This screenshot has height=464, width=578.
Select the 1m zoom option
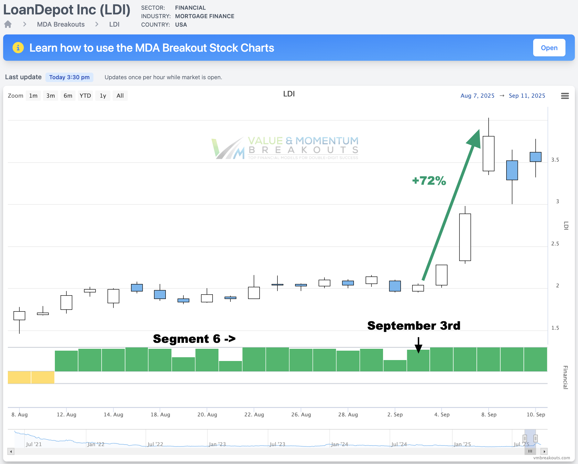click(33, 95)
